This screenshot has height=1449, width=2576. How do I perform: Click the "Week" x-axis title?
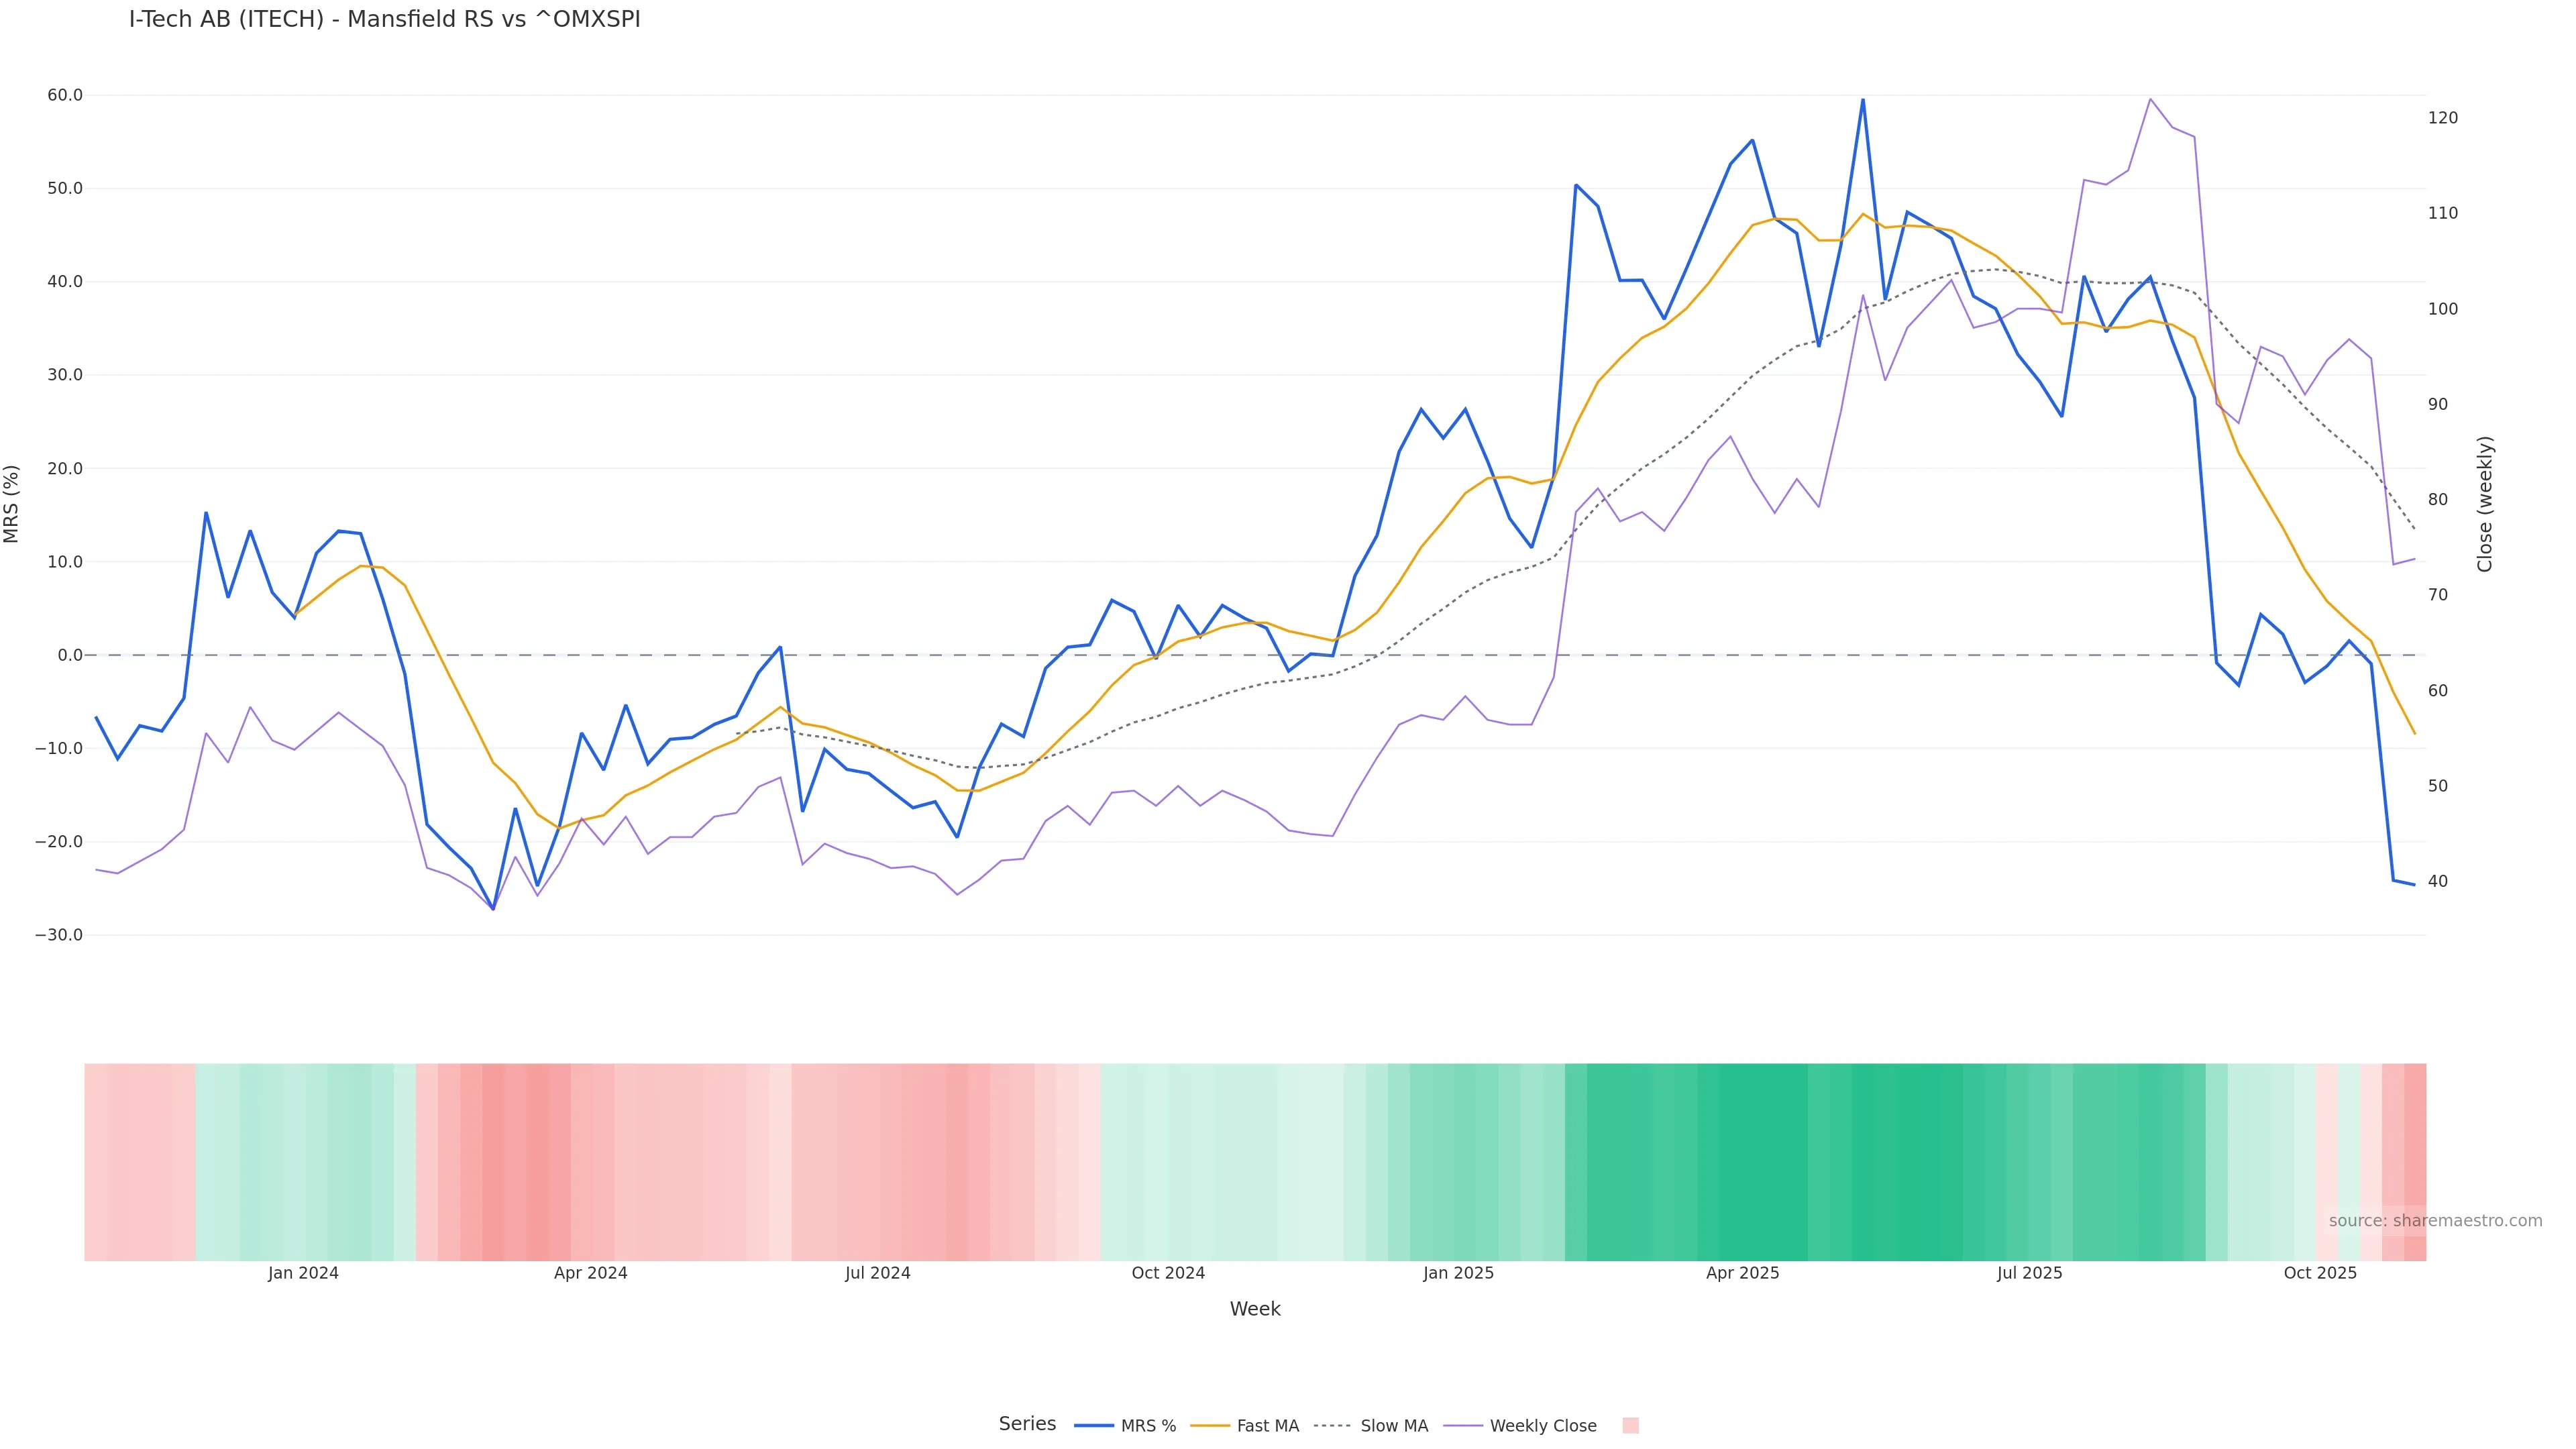pyautogui.click(x=1254, y=1309)
